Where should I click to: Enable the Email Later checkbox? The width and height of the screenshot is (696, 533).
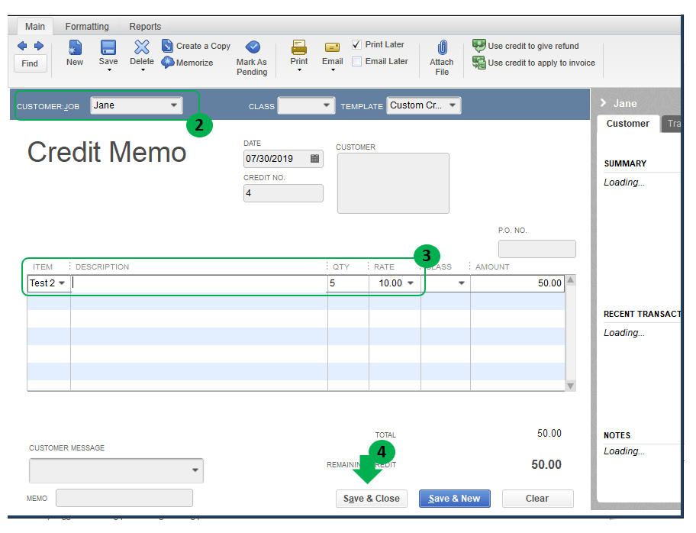point(356,61)
